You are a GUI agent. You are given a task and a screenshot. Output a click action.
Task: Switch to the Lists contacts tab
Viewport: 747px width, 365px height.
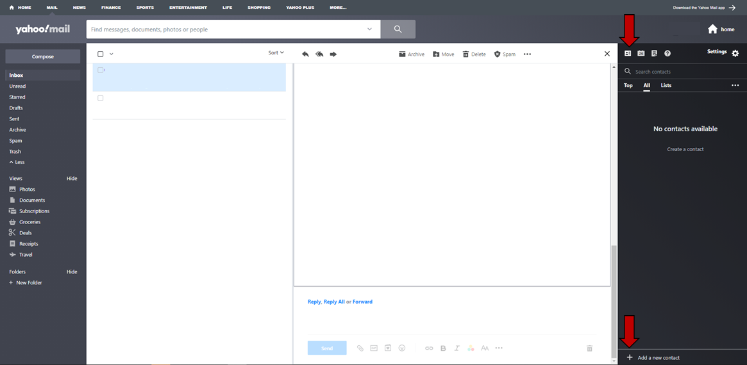coord(666,85)
